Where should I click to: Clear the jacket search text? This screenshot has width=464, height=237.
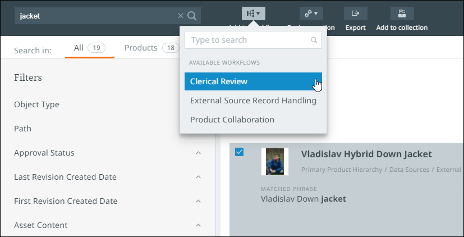tap(180, 16)
